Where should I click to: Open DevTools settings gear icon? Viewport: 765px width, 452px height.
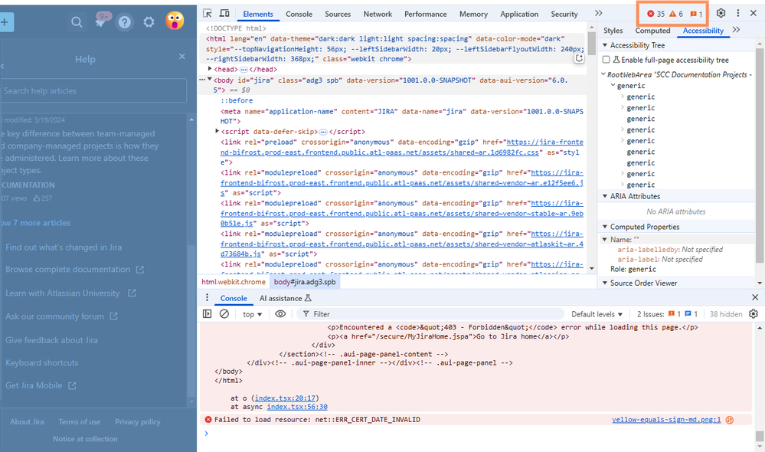[721, 13]
